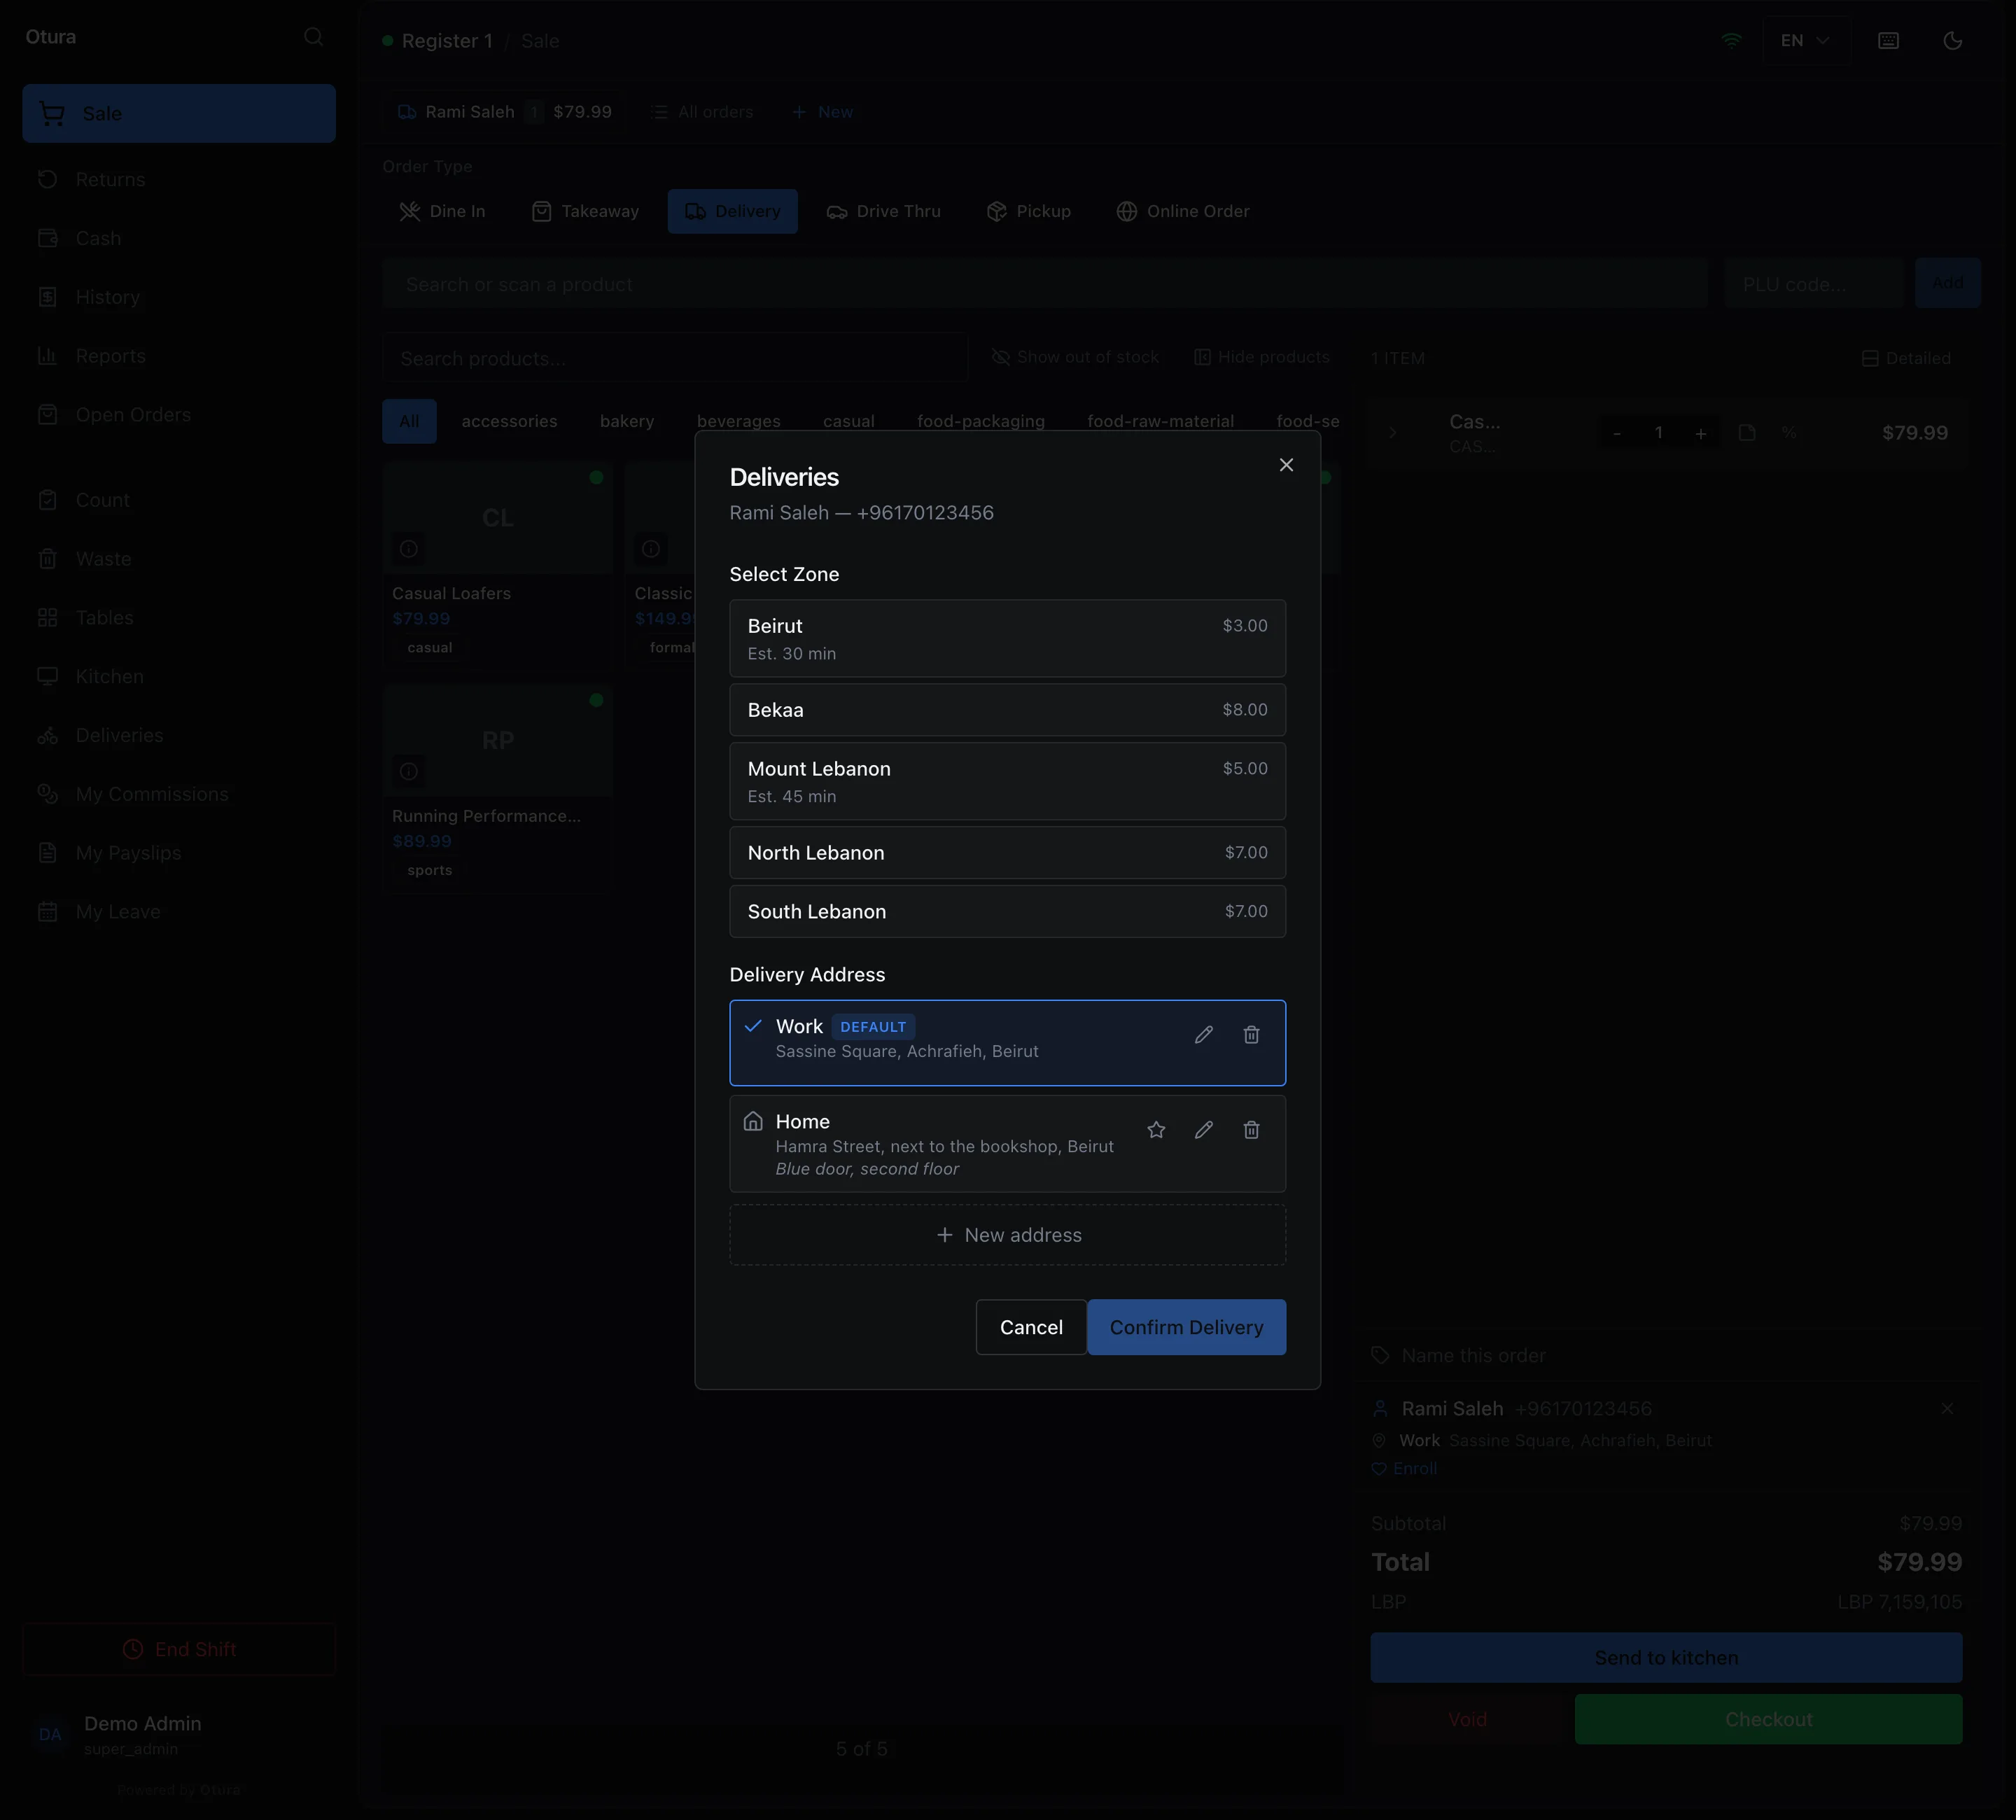Viewport: 2016px width, 1820px height.
Task: Cancel the Deliveries dialog
Action: [x=1031, y=1328]
